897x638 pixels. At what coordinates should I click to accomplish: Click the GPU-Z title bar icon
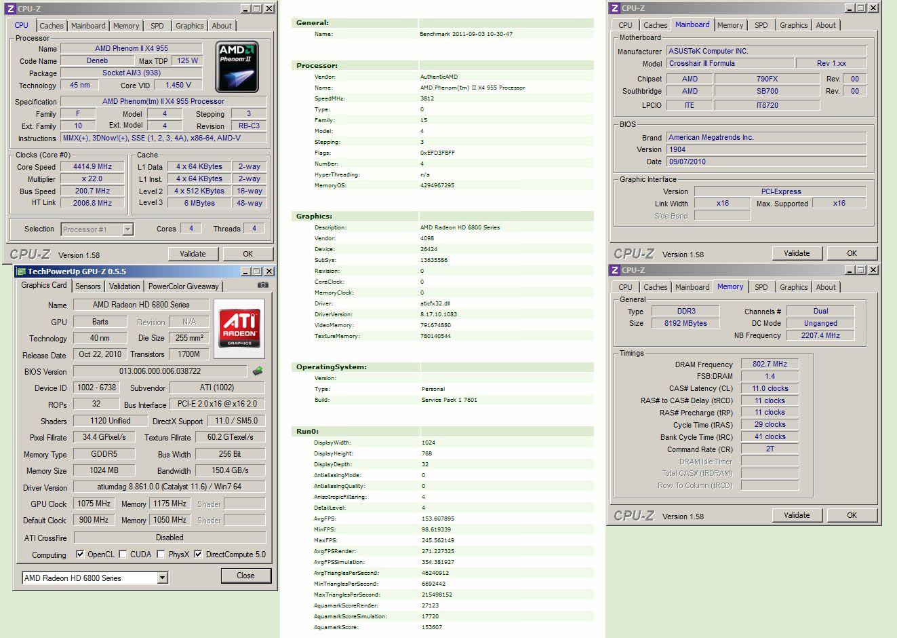click(x=21, y=271)
